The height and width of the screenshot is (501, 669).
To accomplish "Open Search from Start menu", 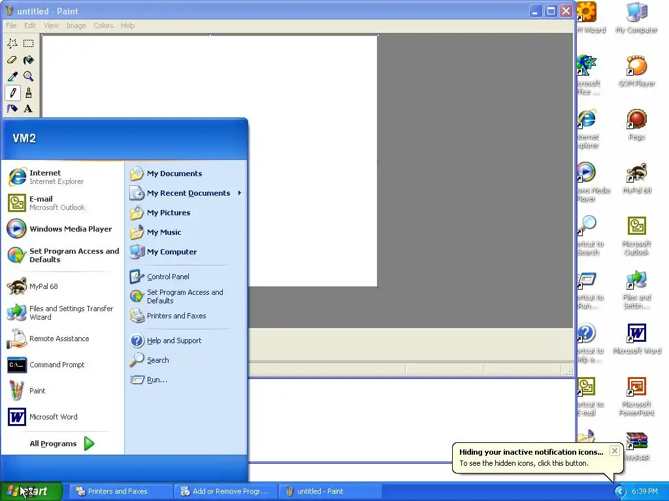I will click(x=186, y=360).
